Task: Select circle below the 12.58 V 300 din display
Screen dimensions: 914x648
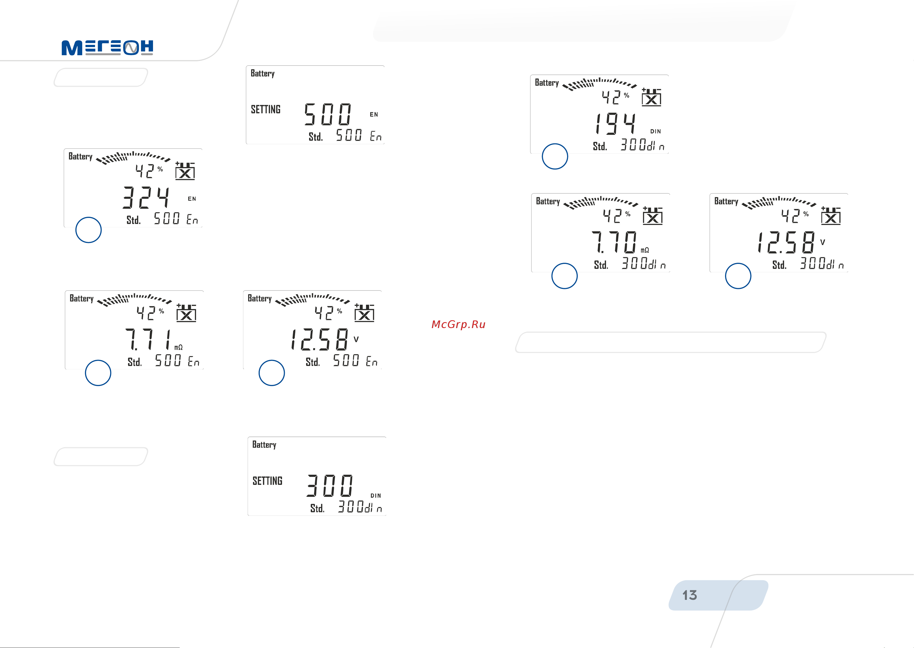Action: coord(738,276)
